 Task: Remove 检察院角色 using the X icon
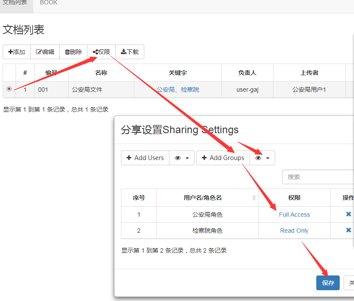(x=348, y=230)
